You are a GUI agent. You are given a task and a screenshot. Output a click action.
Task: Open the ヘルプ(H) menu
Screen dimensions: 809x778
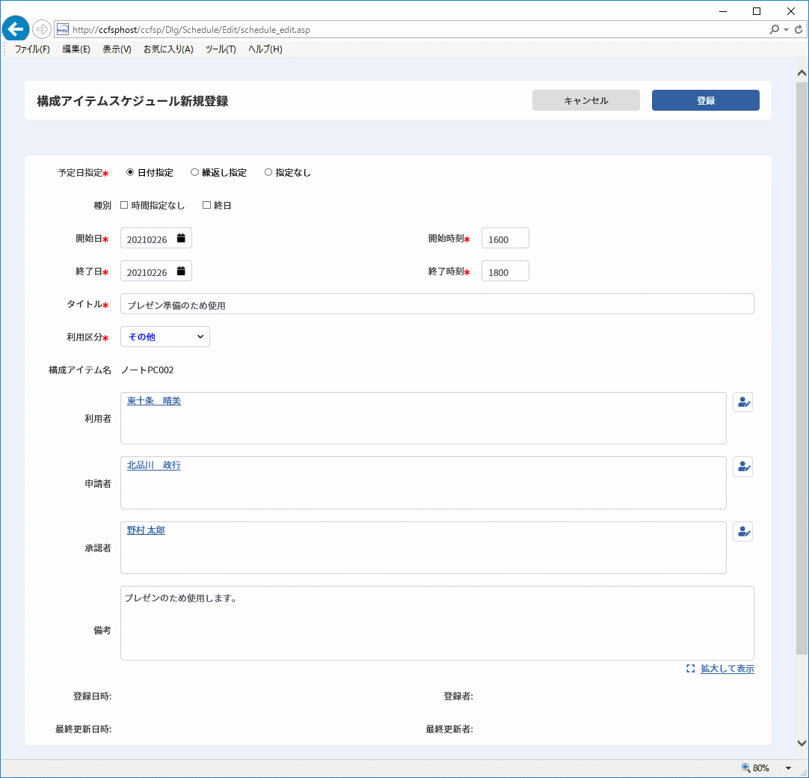coord(265,49)
